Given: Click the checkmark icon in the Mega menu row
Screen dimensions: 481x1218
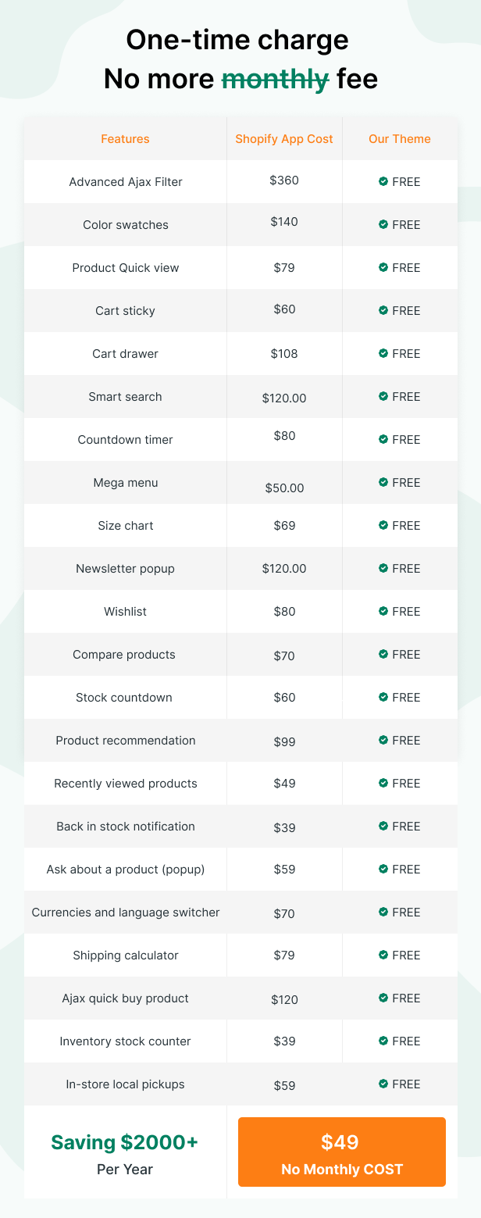Looking at the screenshot, I should point(383,482).
